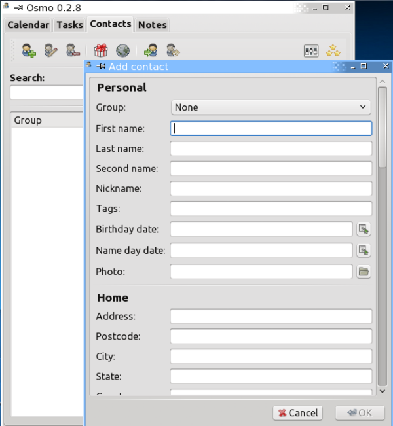393x426 pixels.
Task: Focus the First name input field
Action: pos(271,128)
